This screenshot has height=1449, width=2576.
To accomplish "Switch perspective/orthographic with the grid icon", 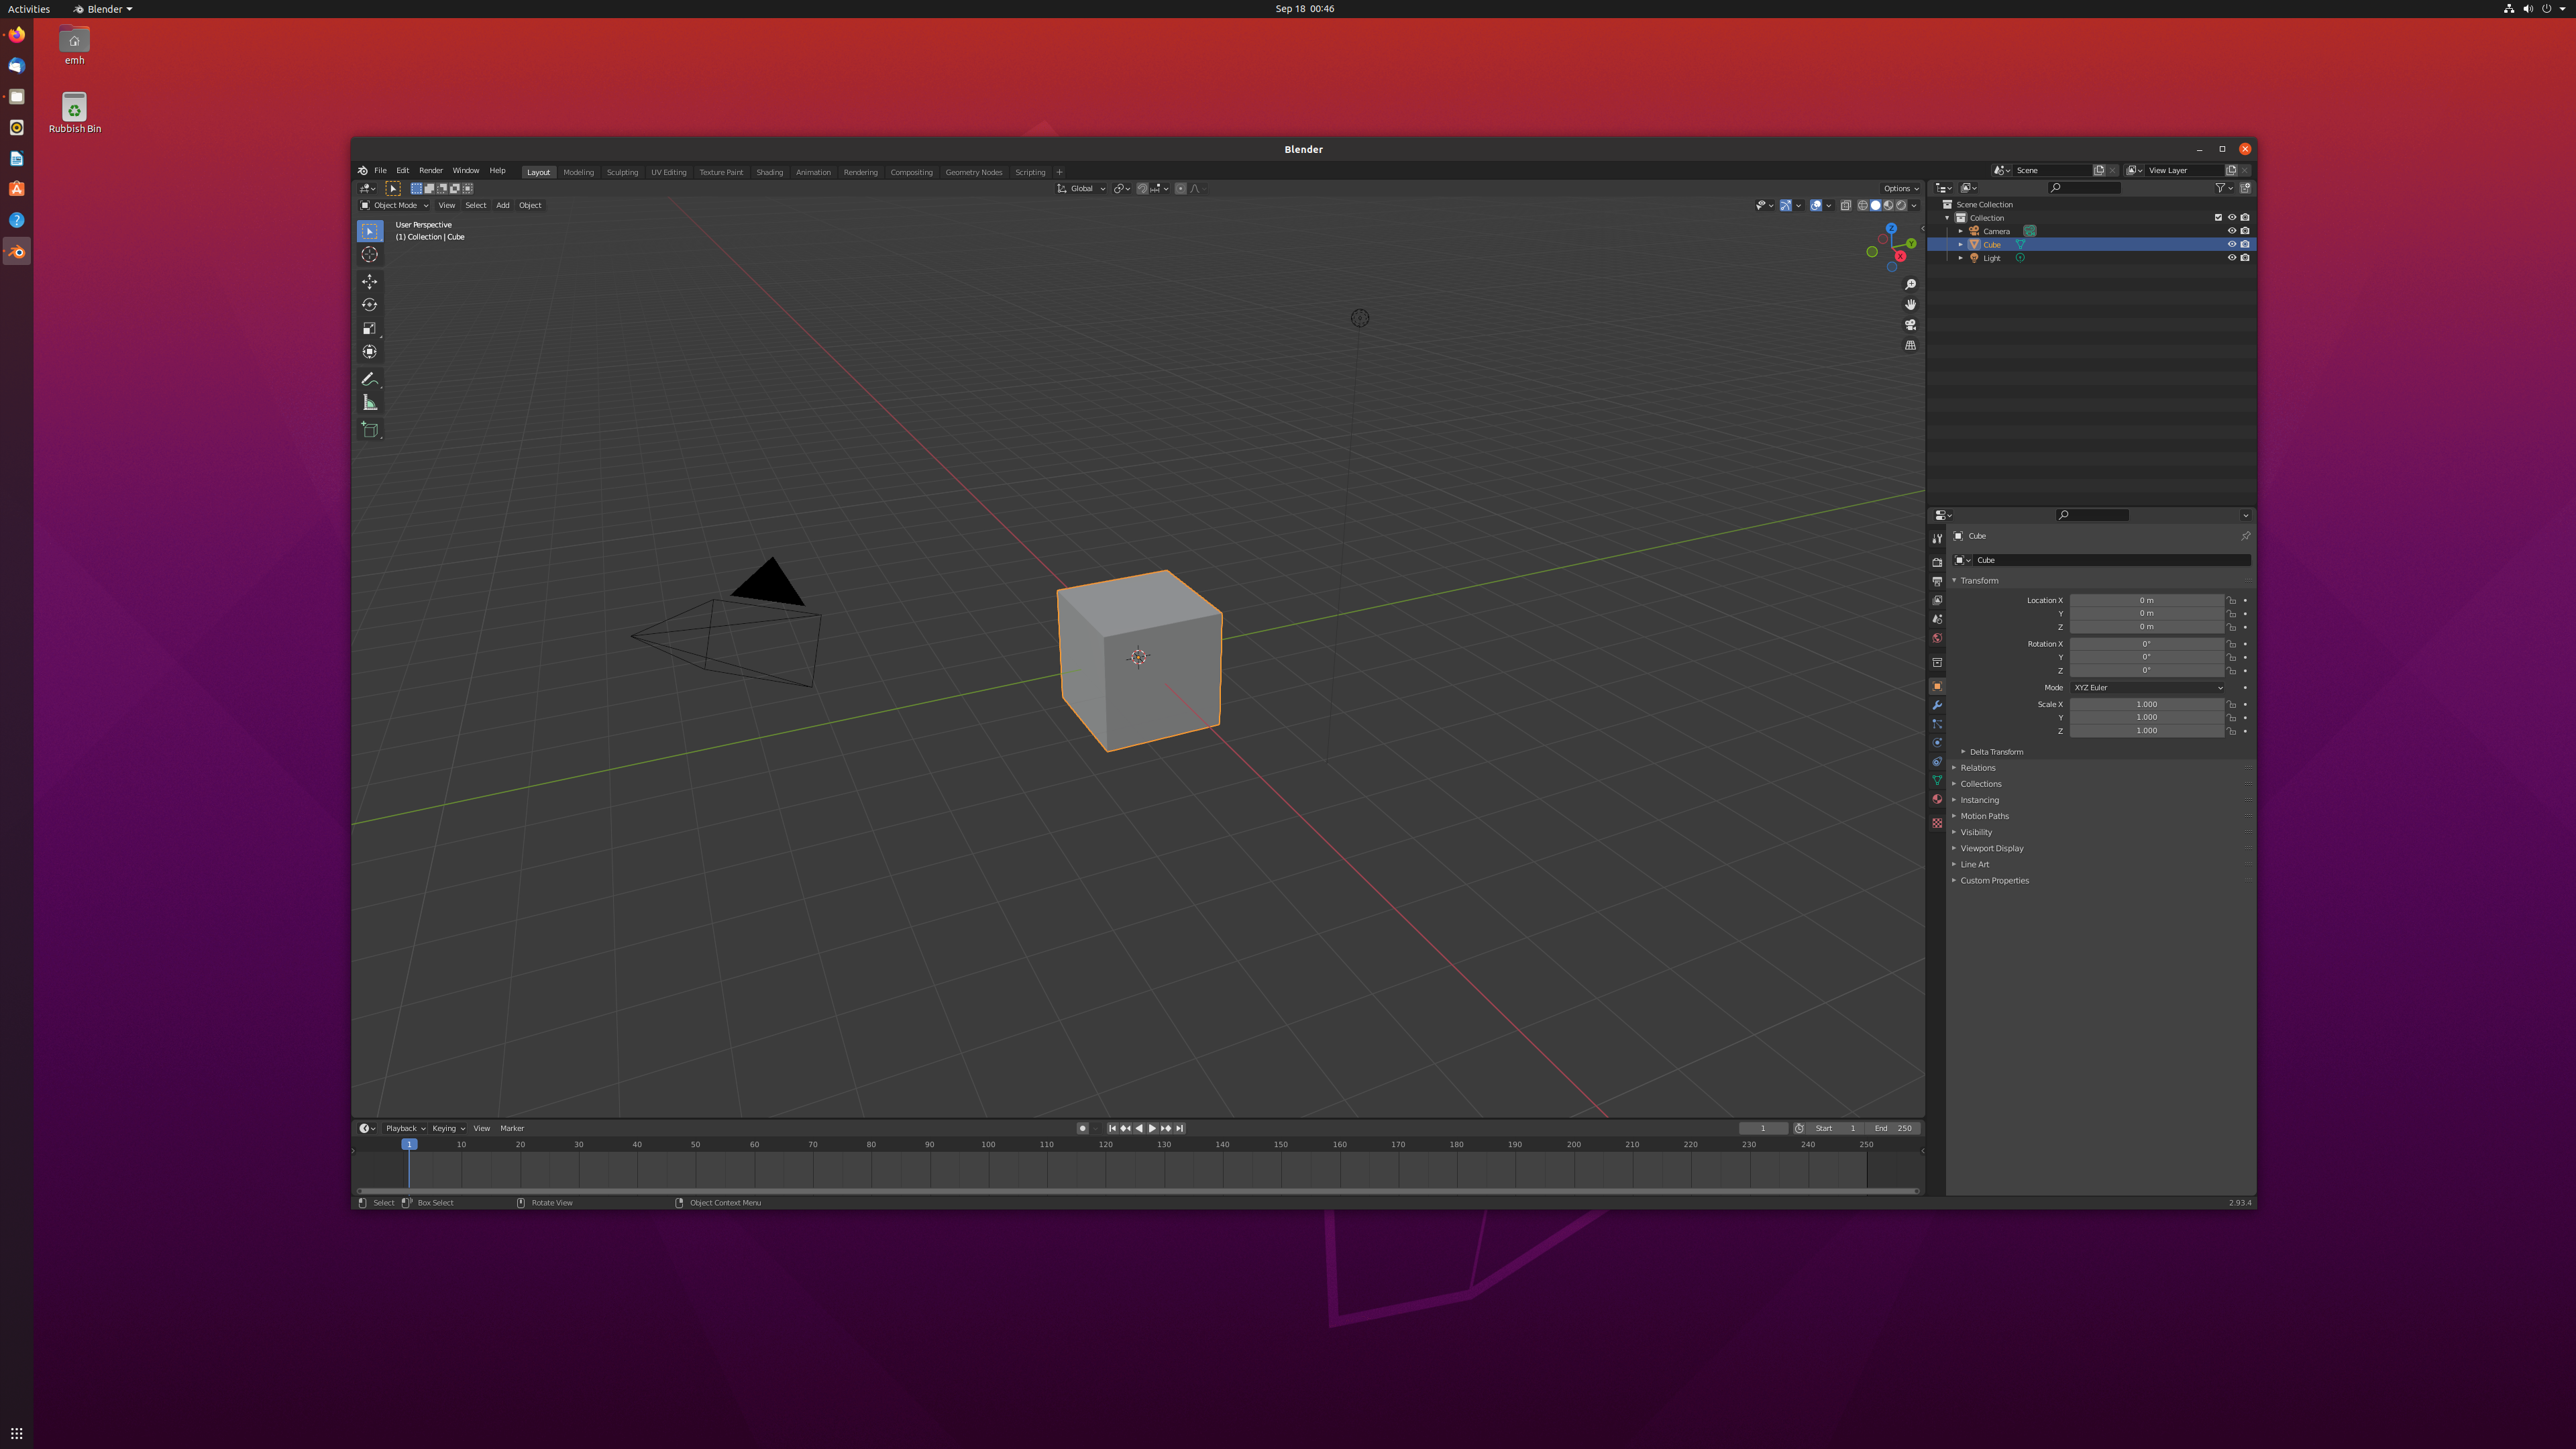I will [x=1910, y=346].
